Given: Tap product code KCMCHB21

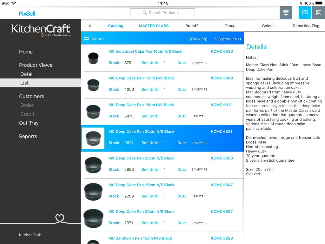Looking at the screenshot, I should tap(222, 132).
